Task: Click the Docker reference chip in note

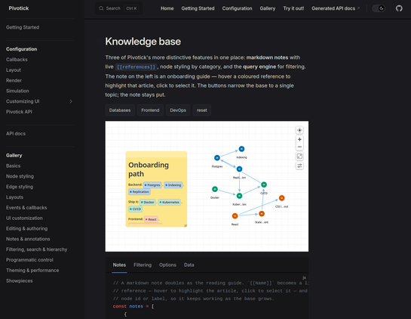Action: tap(148, 202)
